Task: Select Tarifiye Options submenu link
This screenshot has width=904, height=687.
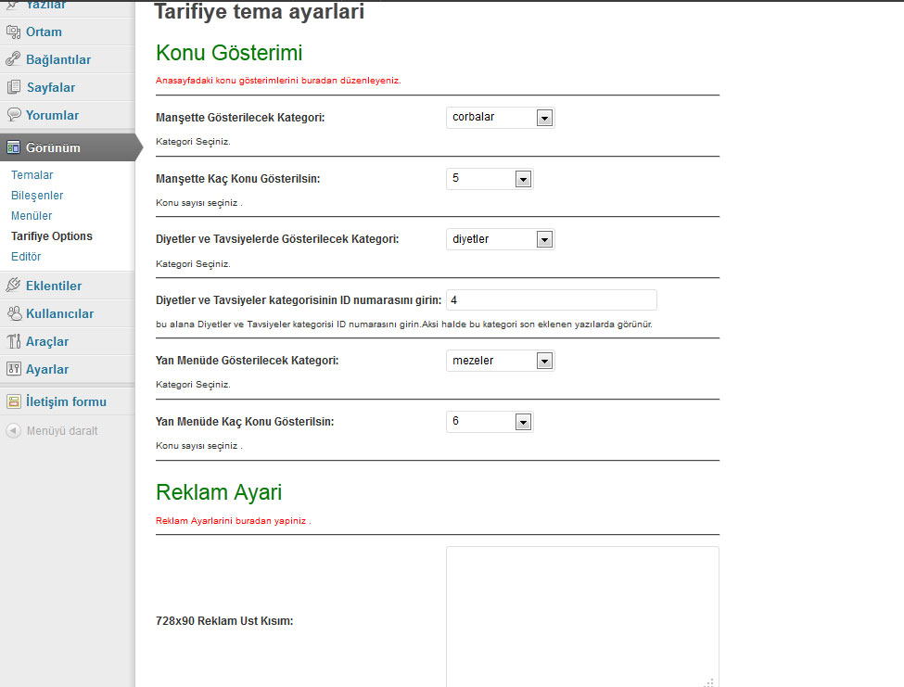Action: click(51, 235)
